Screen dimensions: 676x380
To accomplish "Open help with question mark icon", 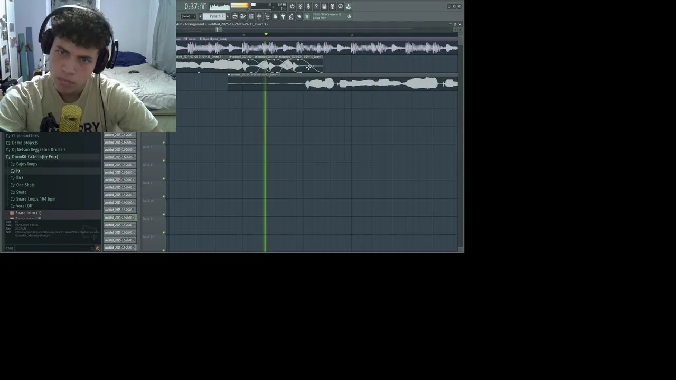I will [x=316, y=6].
